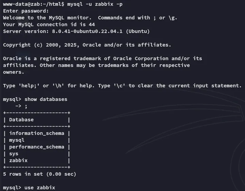Viewport: 245px width, 191px height.
Task: Click the 'mysql -u zabbix -p' command text
Action: click(95, 4)
